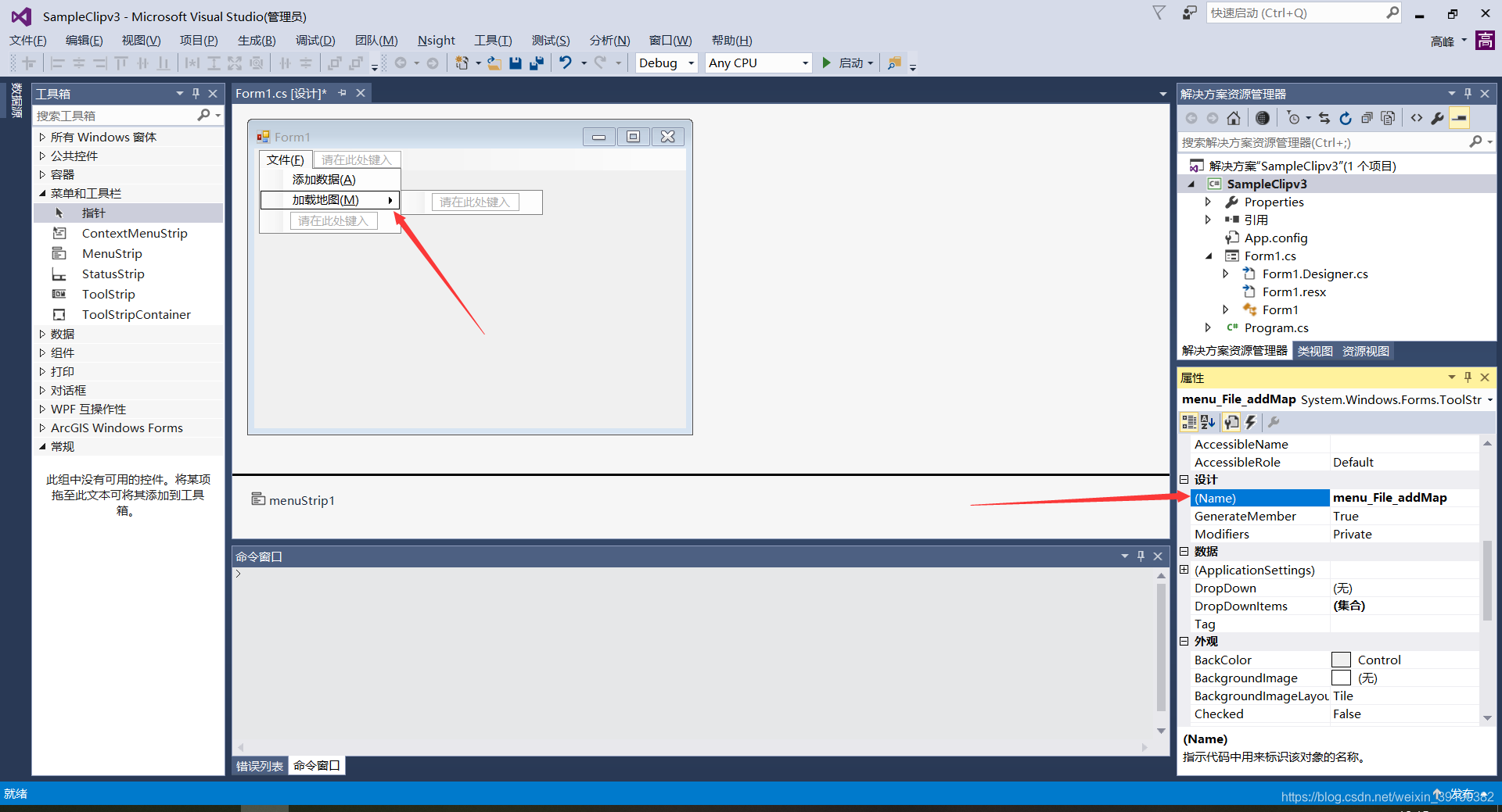Switch to the 类视图 tab
1502x812 pixels.
point(1315,351)
